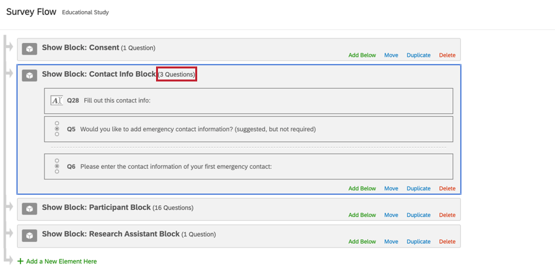Add an element below the Consent block

coord(362,55)
